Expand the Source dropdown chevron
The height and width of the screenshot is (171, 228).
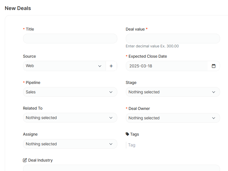point(100,66)
